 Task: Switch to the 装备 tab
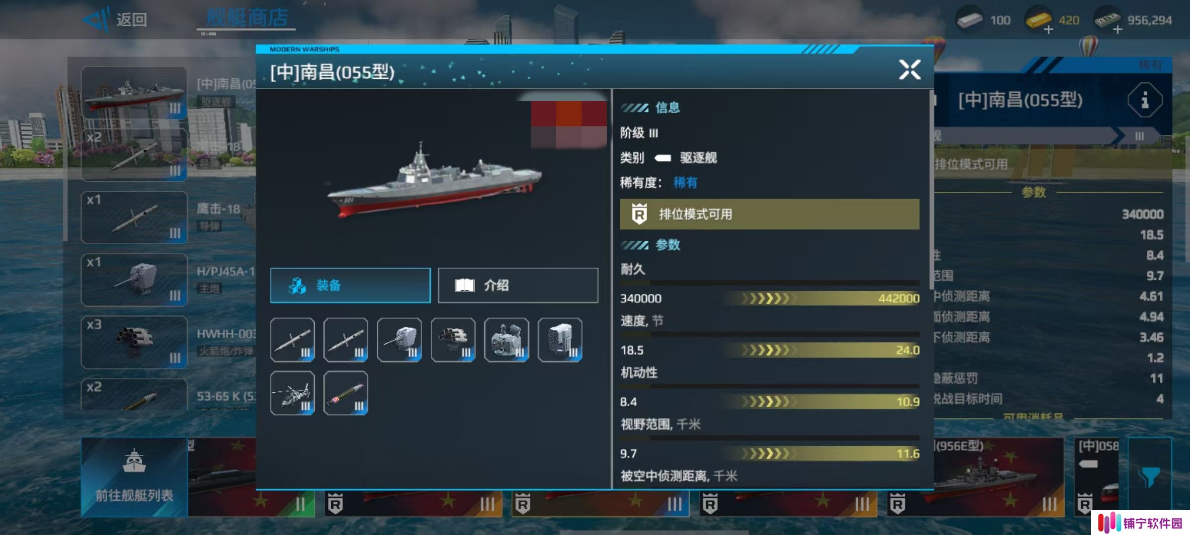351,285
